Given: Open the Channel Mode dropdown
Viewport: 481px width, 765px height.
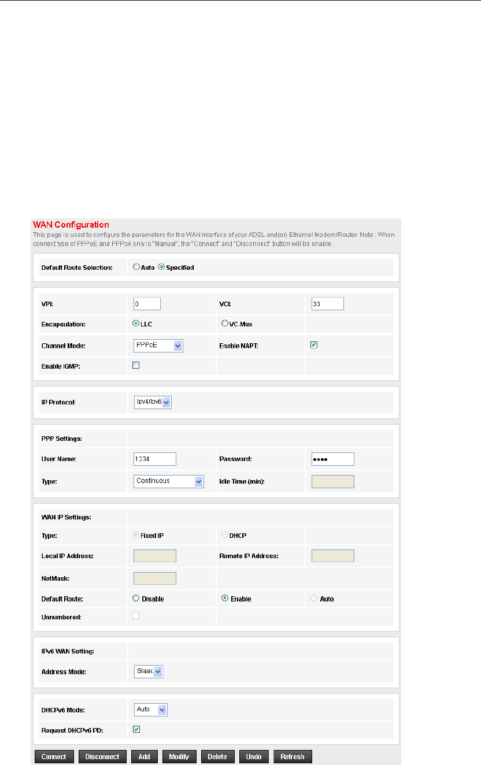Looking at the screenshot, I should [x=158, y=346].
